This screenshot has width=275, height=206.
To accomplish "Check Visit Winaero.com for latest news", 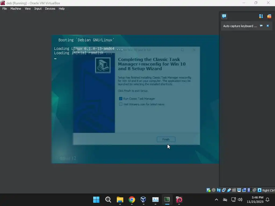I will (121, 104).
